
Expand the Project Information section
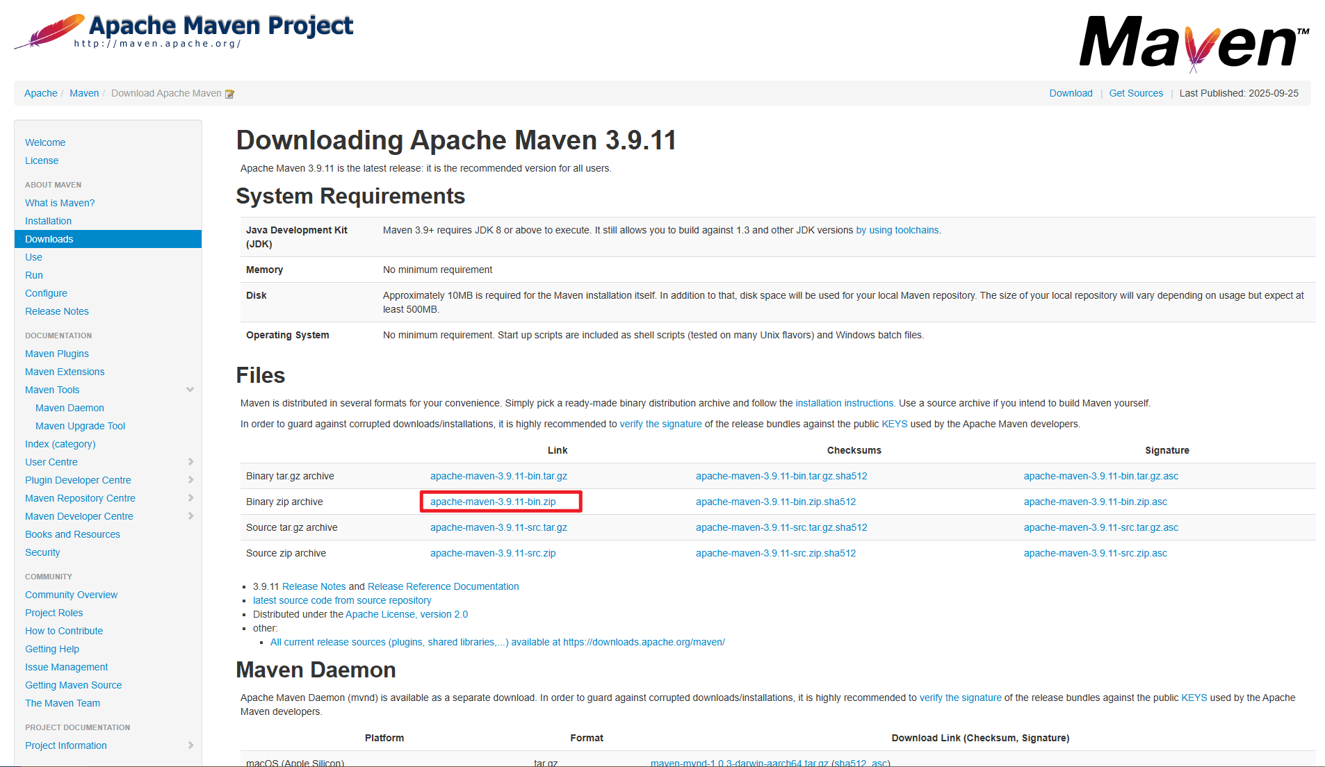[190, 745]
